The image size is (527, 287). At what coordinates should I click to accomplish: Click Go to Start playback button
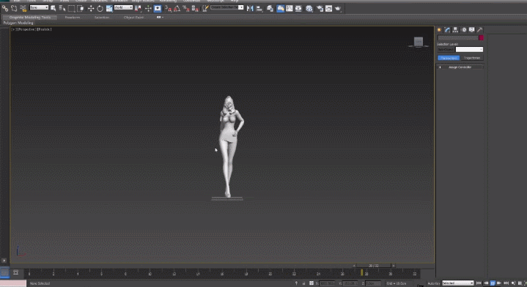(x=479, y=283)
